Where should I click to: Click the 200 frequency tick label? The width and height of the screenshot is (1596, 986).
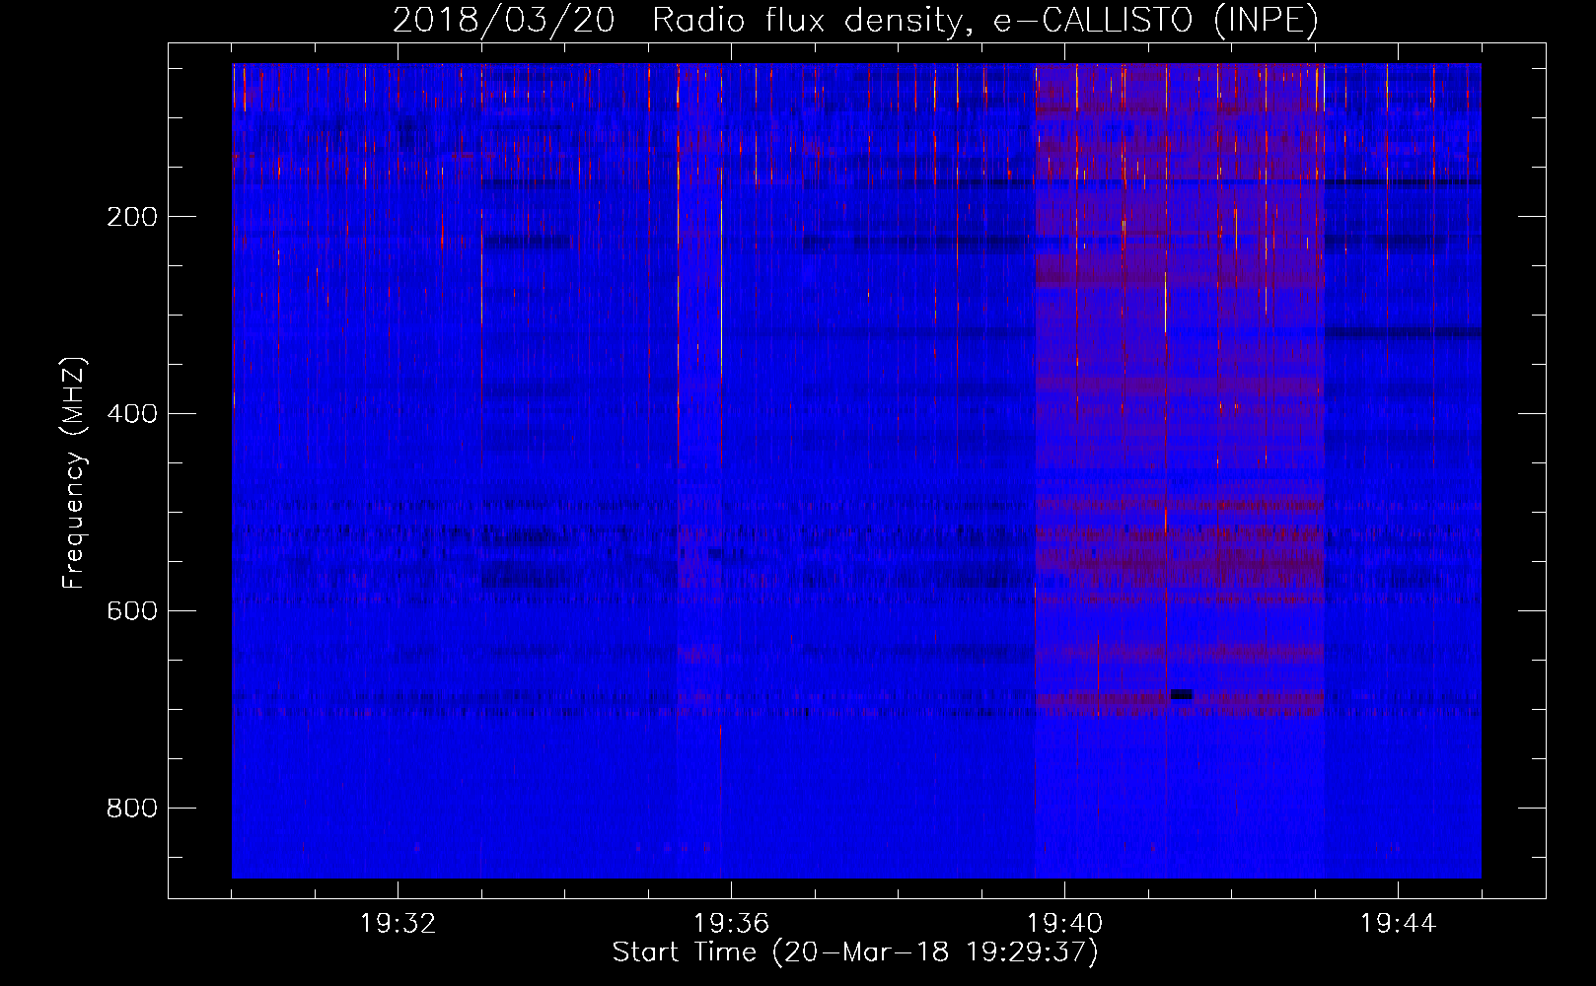(132, 217)
